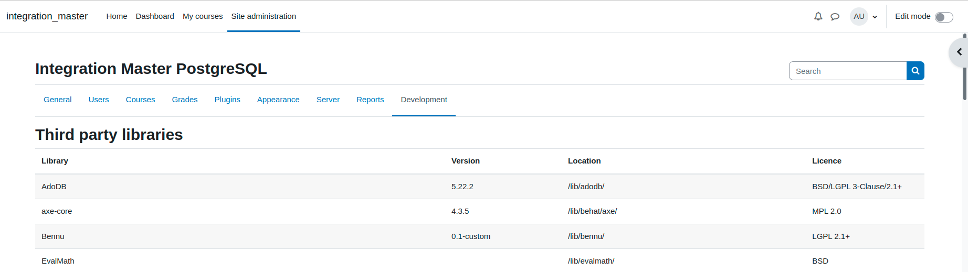Open the Server tab

point(328,100)
